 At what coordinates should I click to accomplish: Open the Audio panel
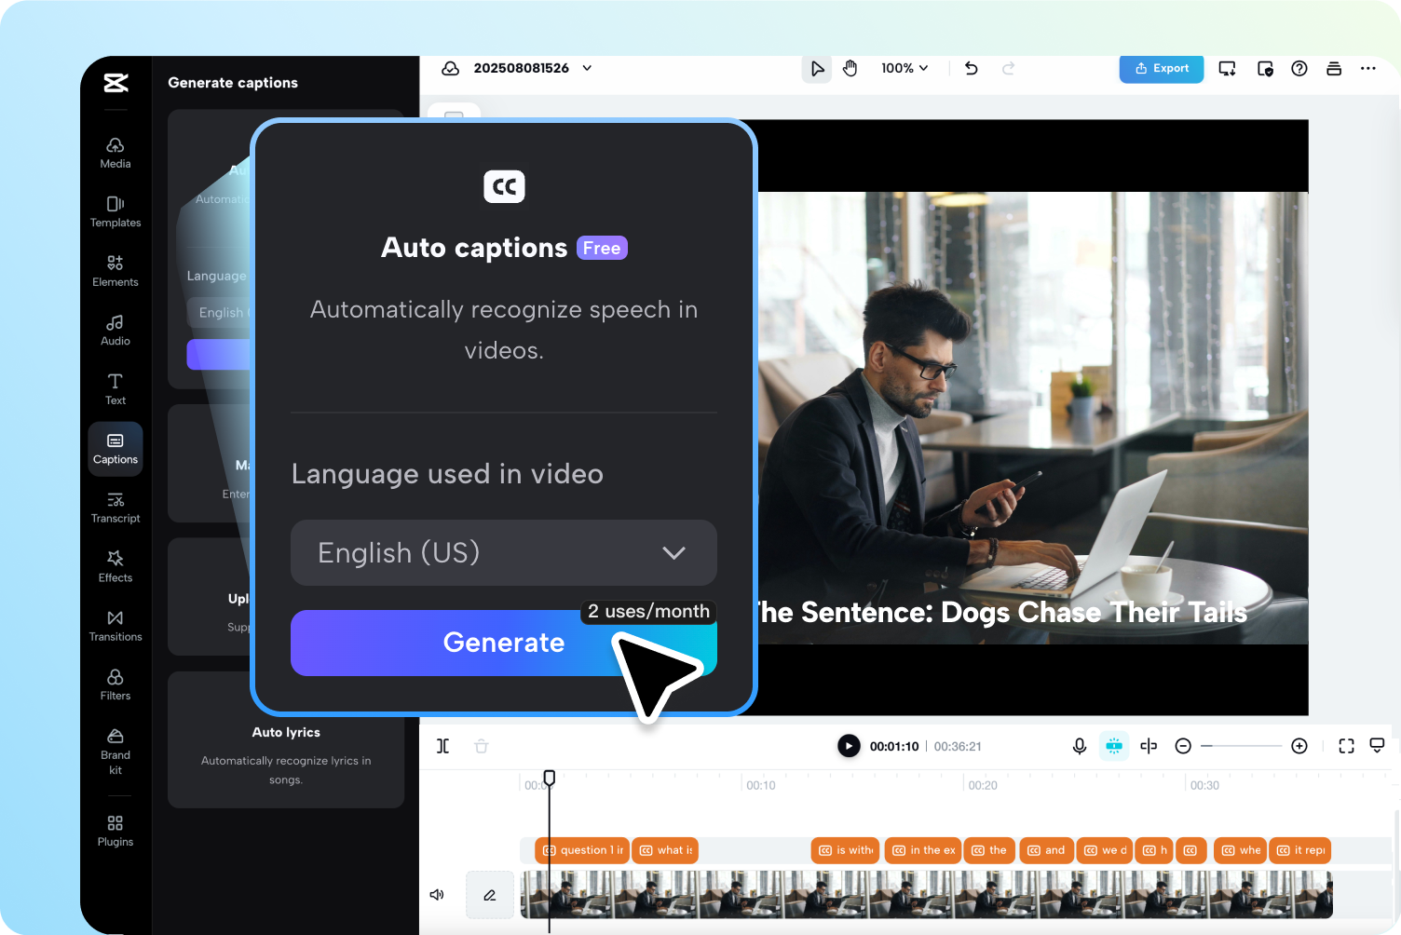click(x=116, y=331)
